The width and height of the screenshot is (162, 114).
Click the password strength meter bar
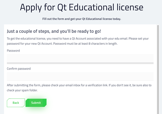(80, 63)
